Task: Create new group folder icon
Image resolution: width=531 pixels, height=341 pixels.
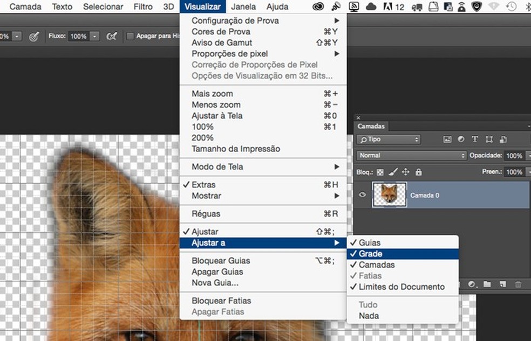Action: [487, 284]
